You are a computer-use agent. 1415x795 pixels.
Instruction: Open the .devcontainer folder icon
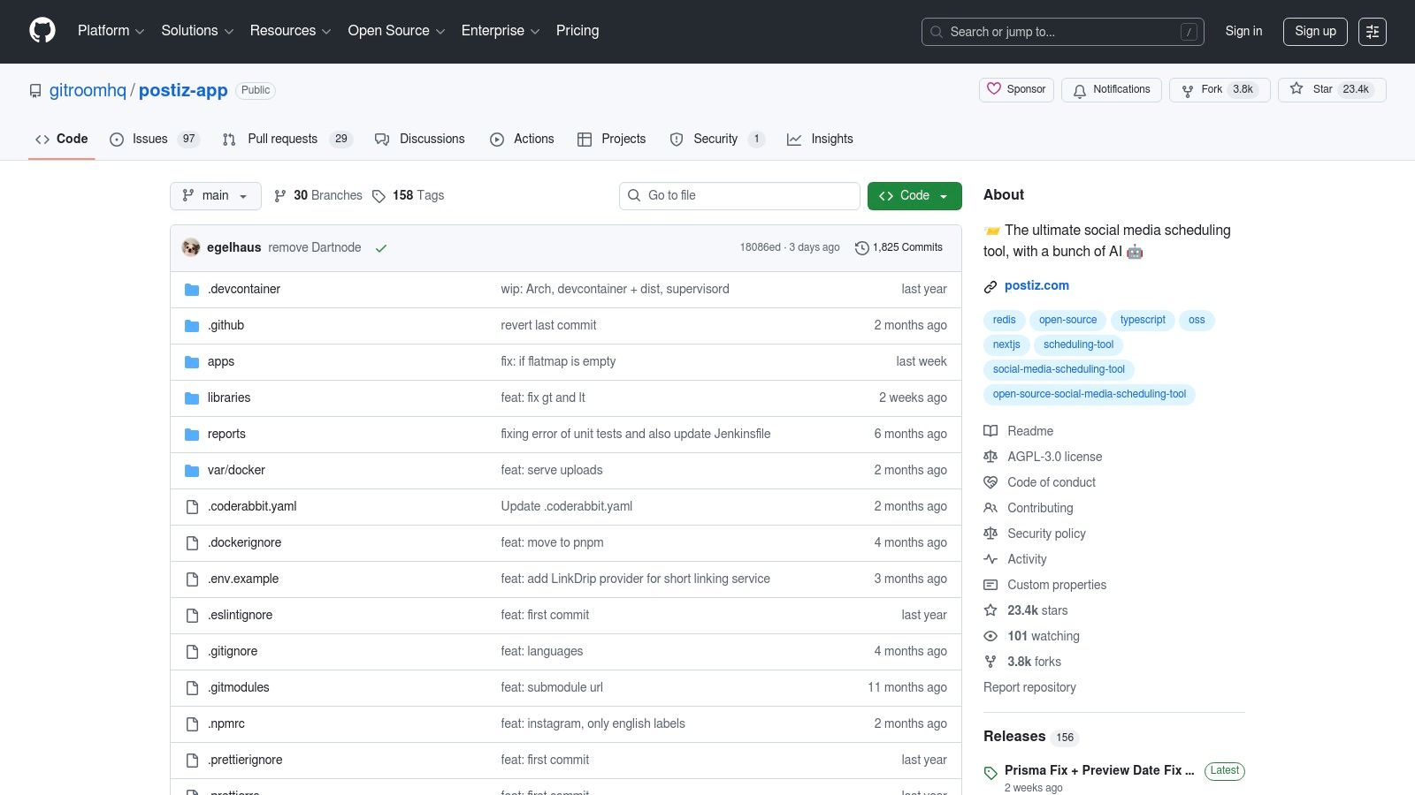click(x=192, y=290)
